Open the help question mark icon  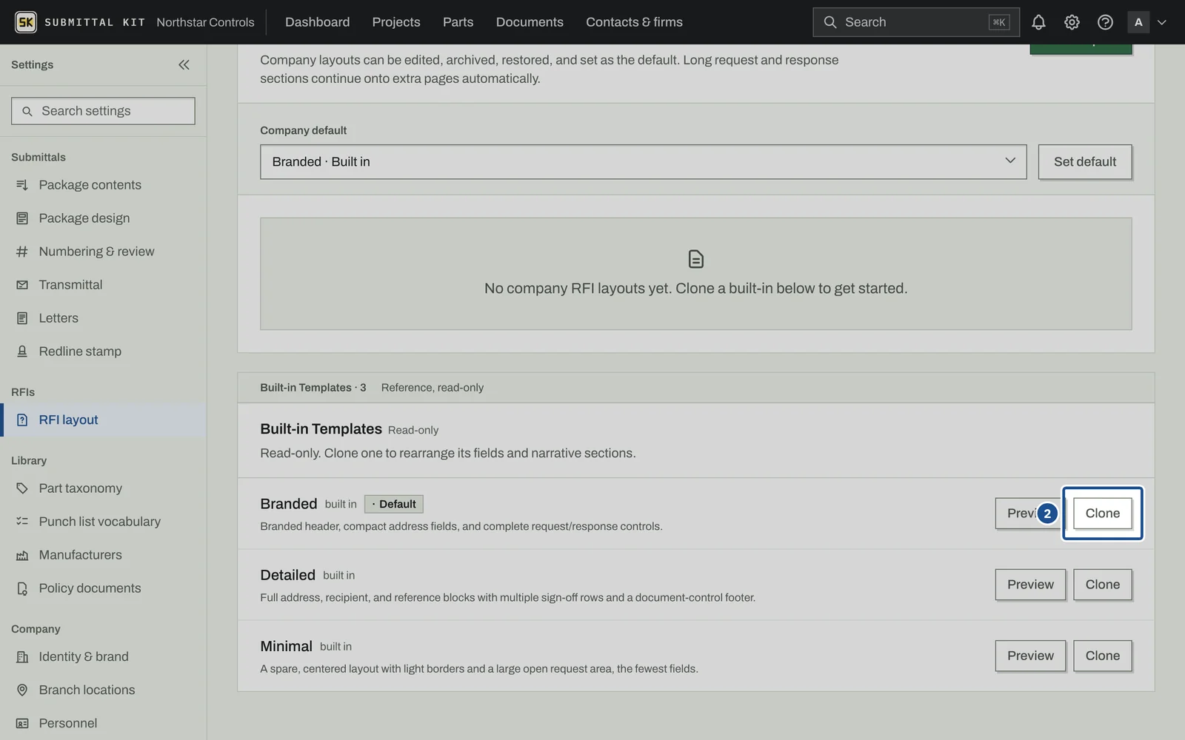click(x=1105, y=22)
